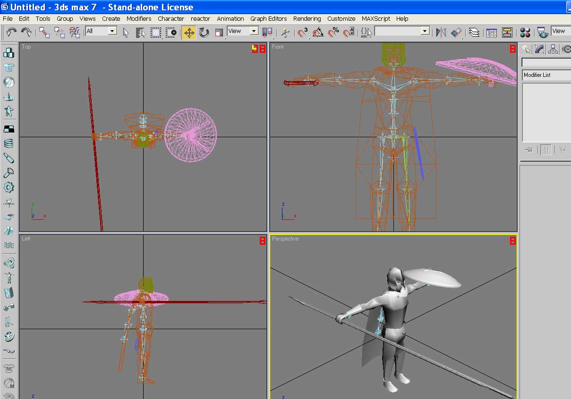Open the File menu
Viewport: 571px width, 399px height.
[8, 19]
